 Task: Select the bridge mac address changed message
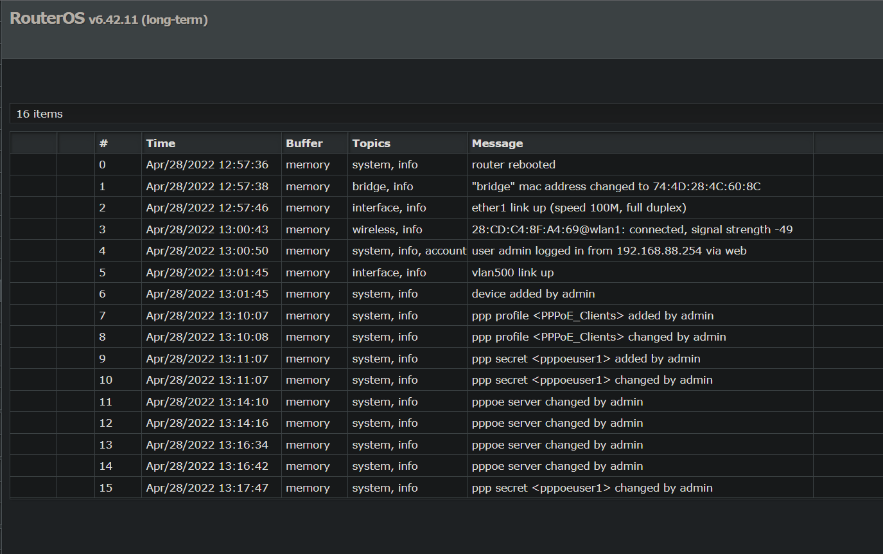pyautogui.click(x=616, y=186)
